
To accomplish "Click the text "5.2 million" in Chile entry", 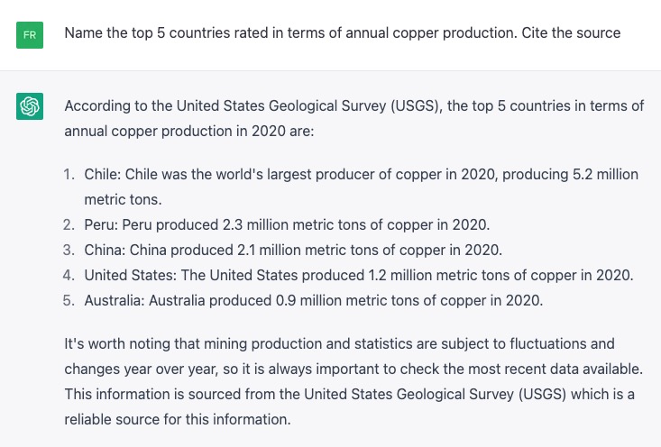I will pos(603,174).
